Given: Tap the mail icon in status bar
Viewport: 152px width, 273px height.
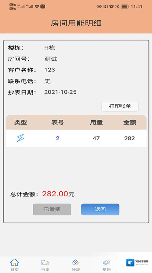Looking at the screenshot, I should [43, 7].
